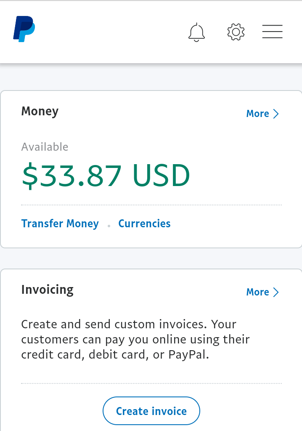Open the hamburger navigation menu
This screenshot has width=302, height=431.
point(272,31)
